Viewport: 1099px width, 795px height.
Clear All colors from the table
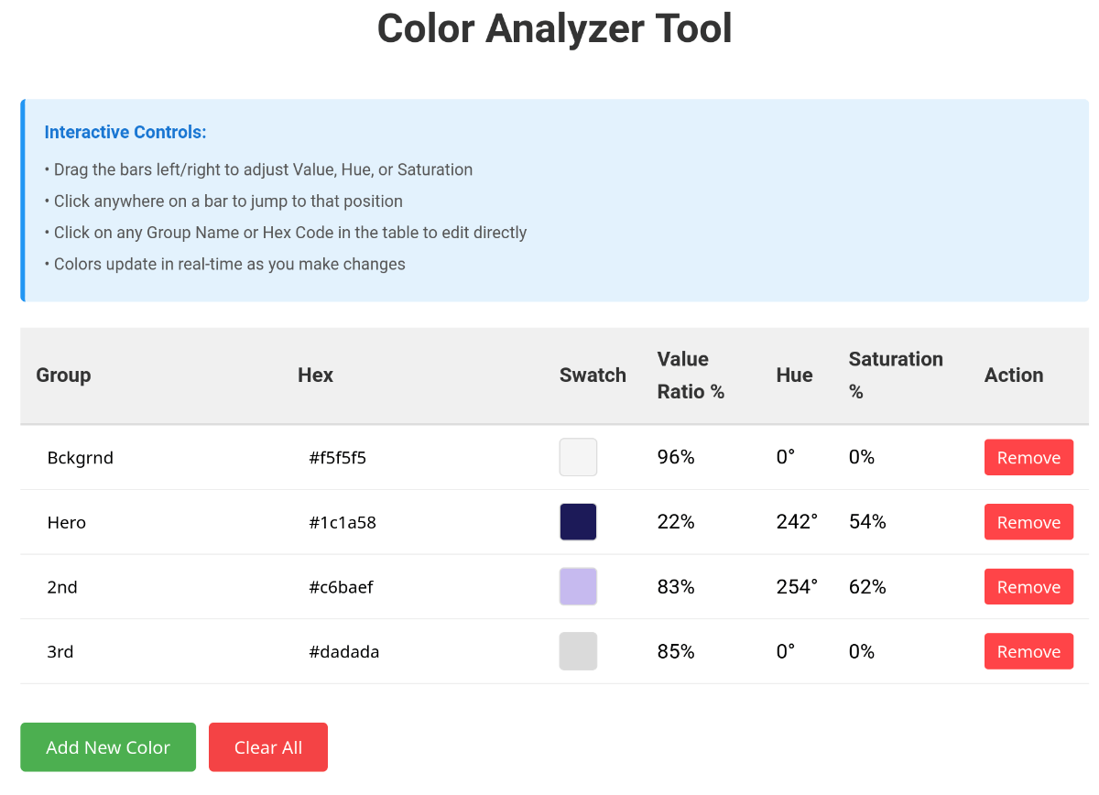[x=267, y=747]
